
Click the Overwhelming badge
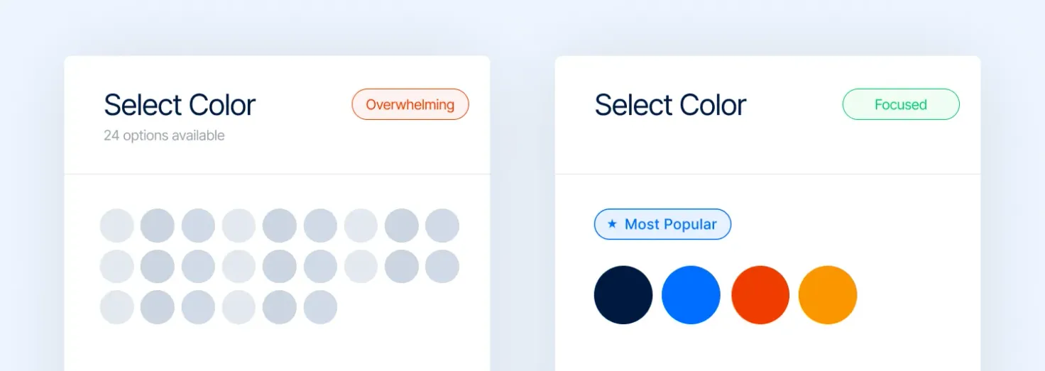pyautogui.click(x=410, y=104)
